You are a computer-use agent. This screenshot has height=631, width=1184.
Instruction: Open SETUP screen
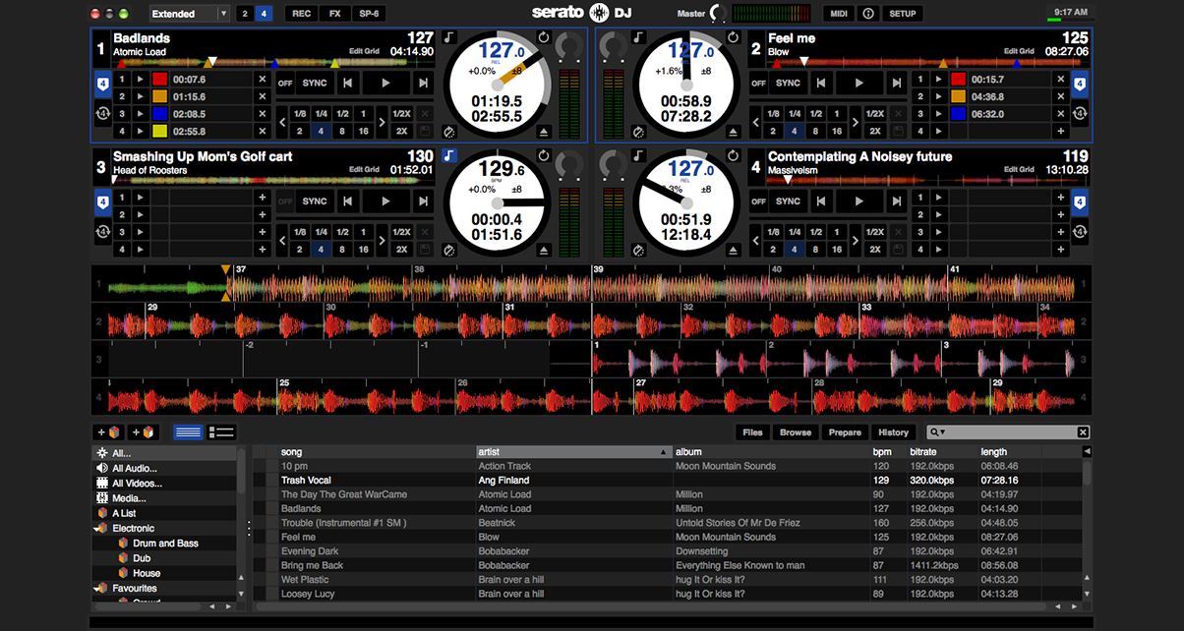pos(902,14)
